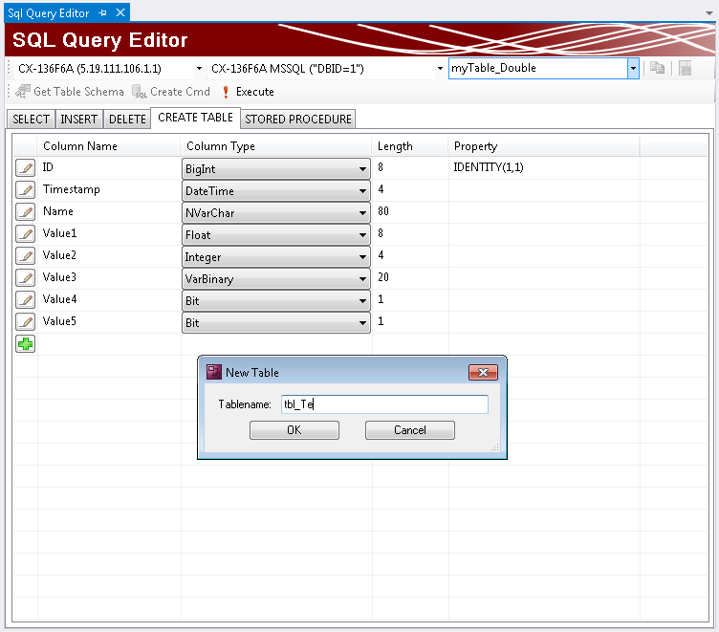Open the NVarChar column type dropdown
719x632 pixels.
[276, 213]
